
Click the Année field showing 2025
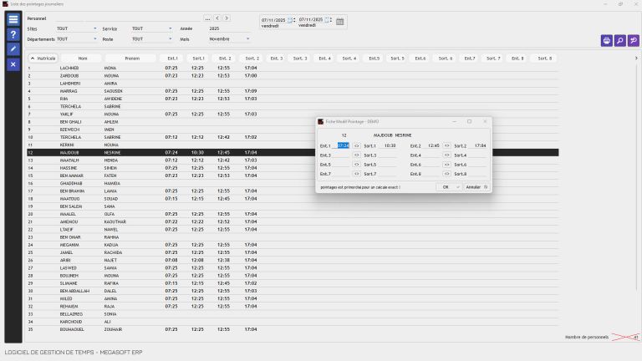click(x=228, y=28)
